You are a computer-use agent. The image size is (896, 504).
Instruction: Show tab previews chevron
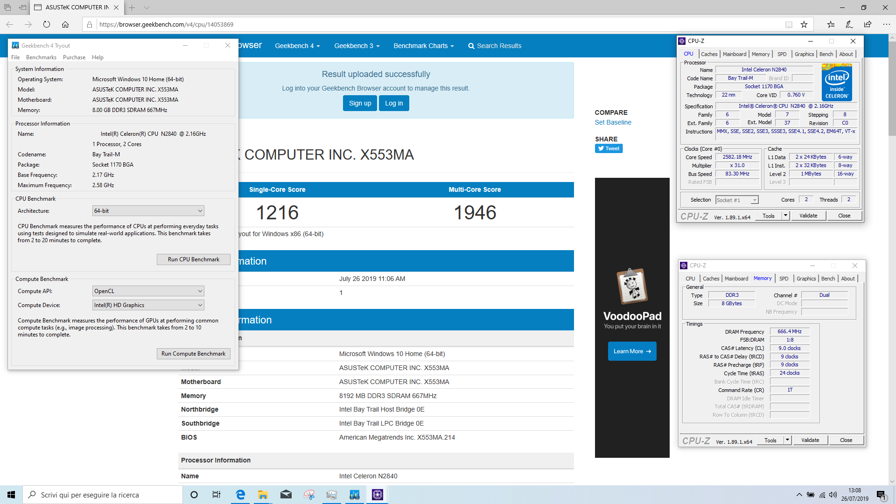(147, 7)
